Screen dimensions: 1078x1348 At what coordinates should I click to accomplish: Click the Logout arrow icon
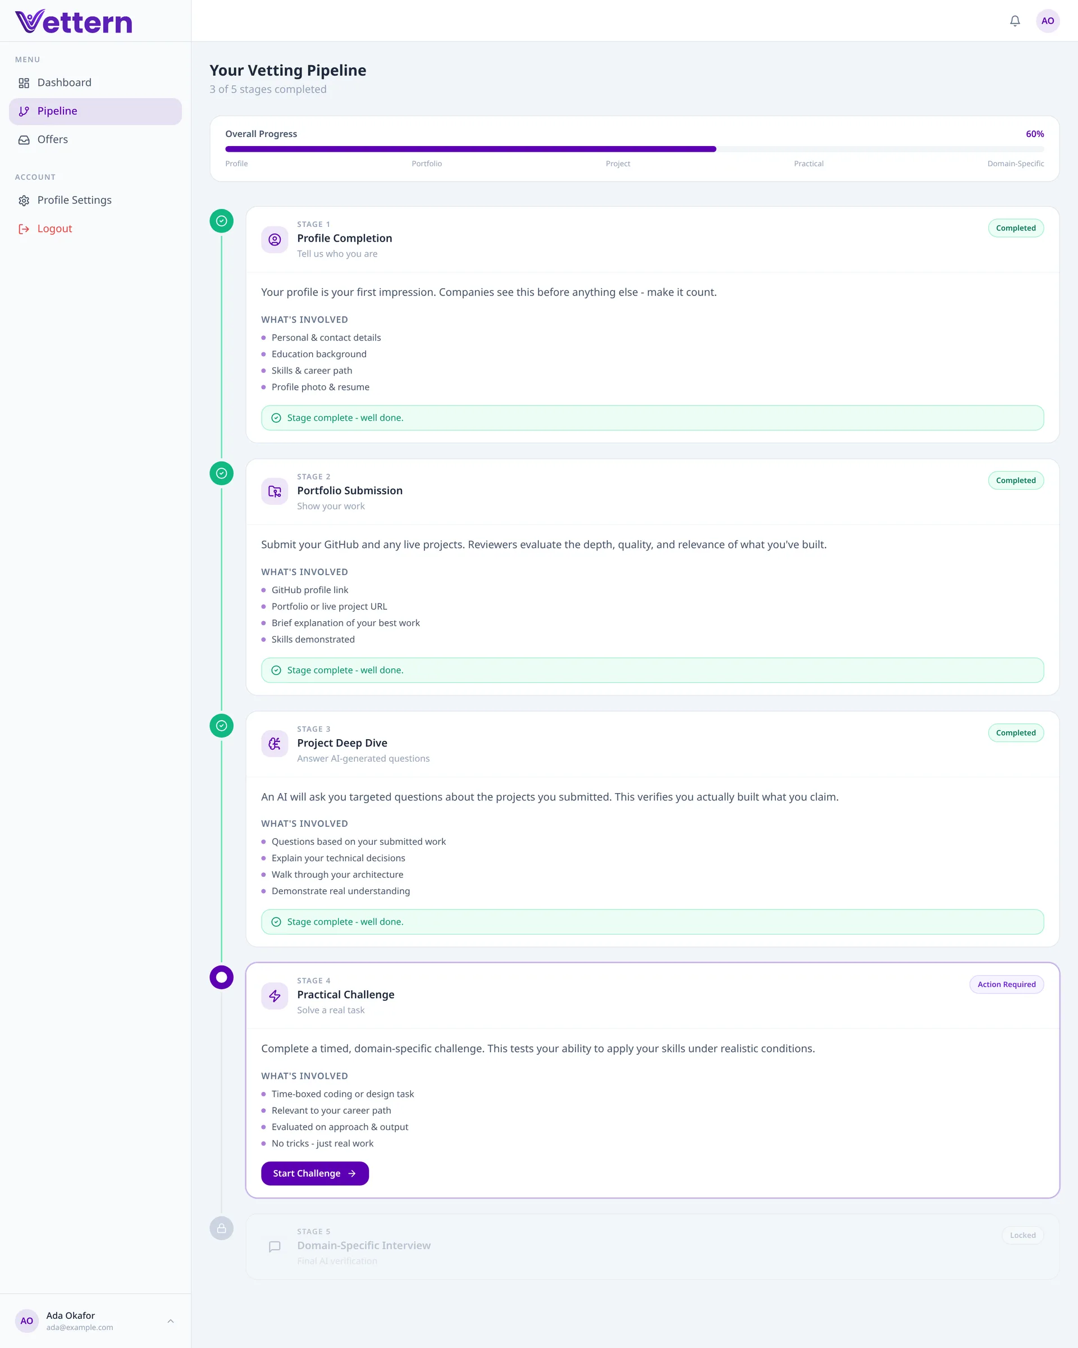(24, 229)
